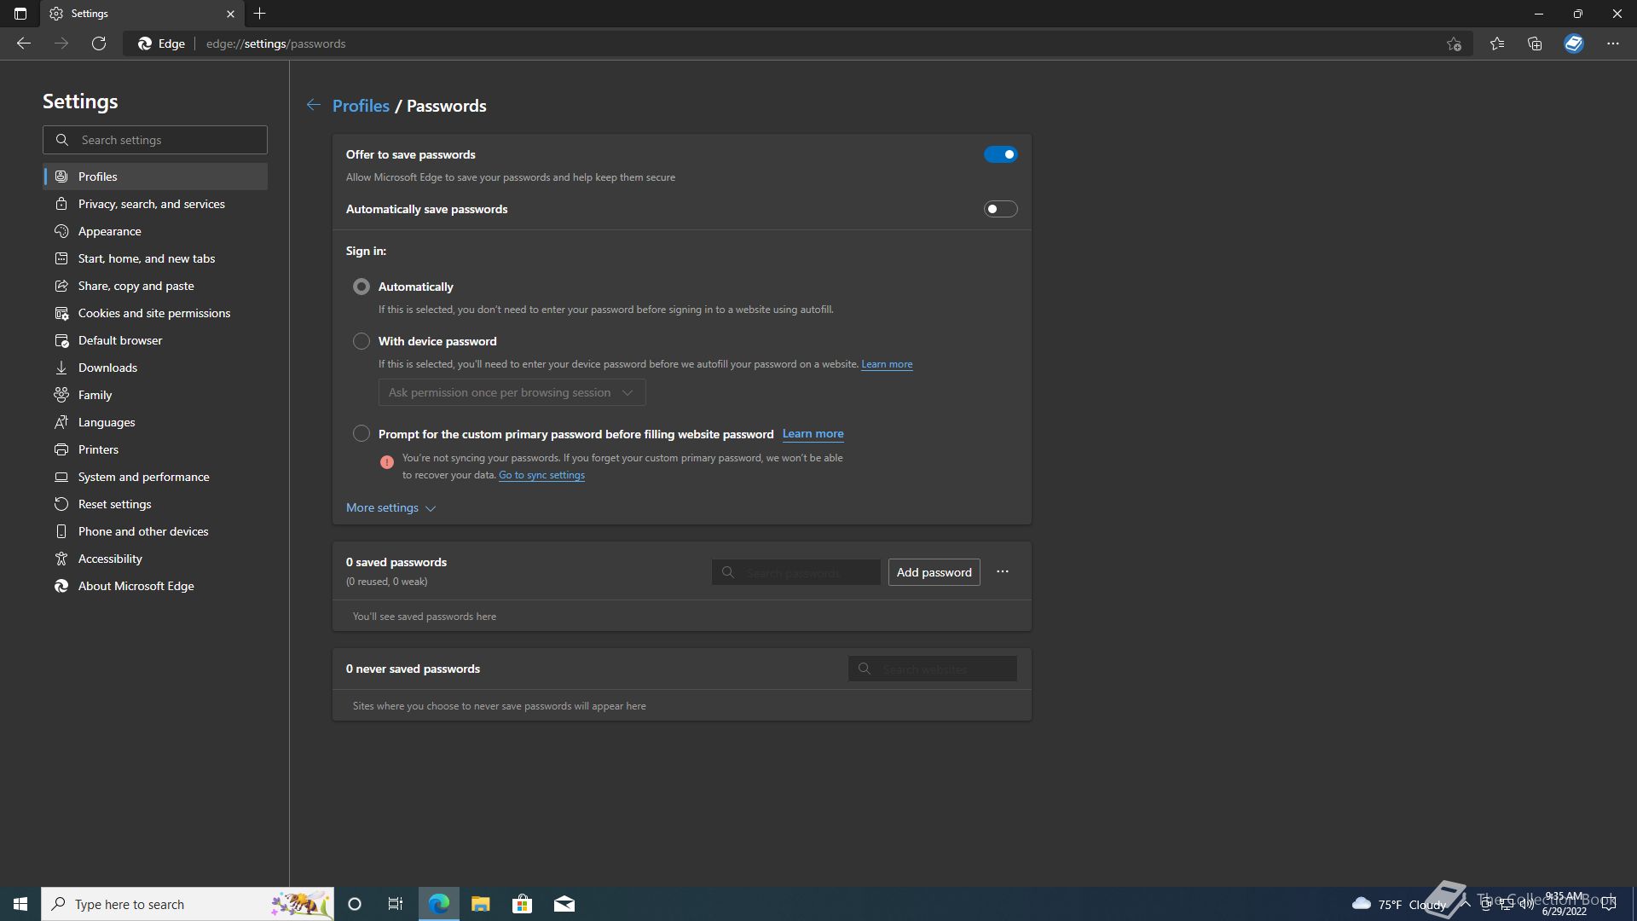This screenshot has height=921, width=1637.
Task: Open Ask permission once per session dropdown
Action: tap(512, 392)
